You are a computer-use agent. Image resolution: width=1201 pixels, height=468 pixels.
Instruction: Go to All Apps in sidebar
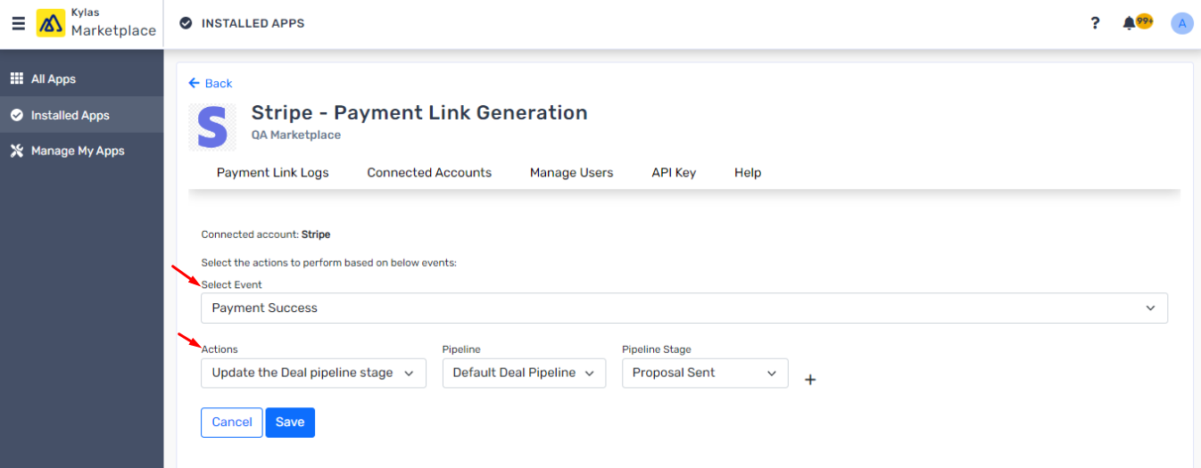click(82, 79)
